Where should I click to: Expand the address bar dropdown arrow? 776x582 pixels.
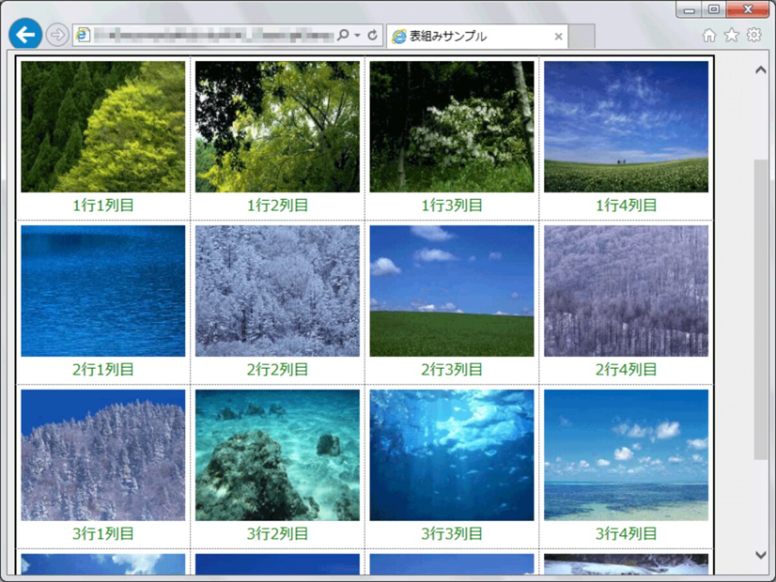click(x=358, y=36)
